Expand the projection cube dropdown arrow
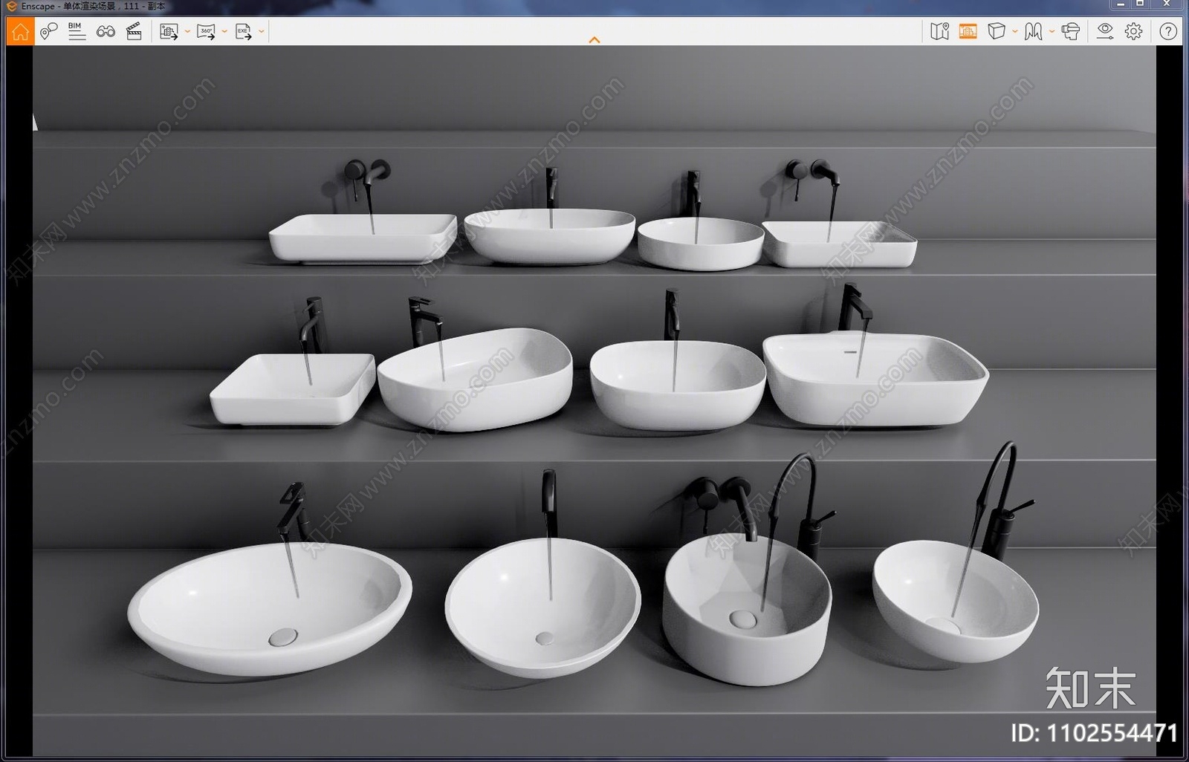Screen dimensions: 1189x762 [1015, 31]
